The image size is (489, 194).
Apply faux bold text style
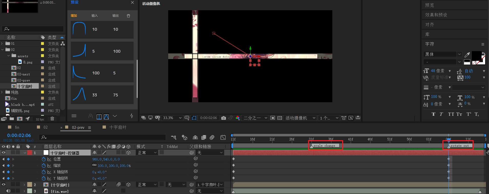[433, 114]
